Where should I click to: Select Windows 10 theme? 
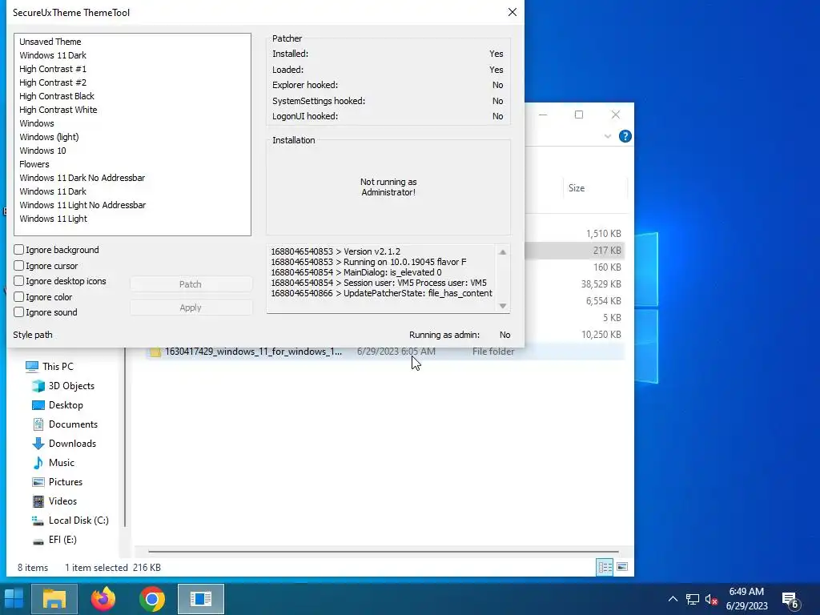tap(43, 151)
